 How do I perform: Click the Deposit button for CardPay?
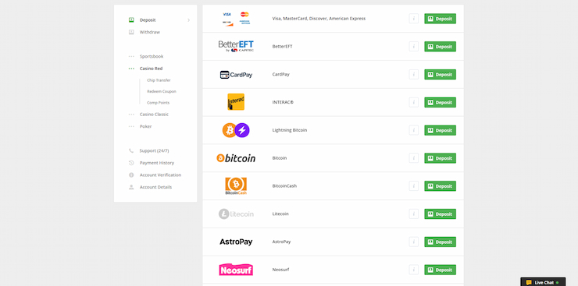[440, 74]
